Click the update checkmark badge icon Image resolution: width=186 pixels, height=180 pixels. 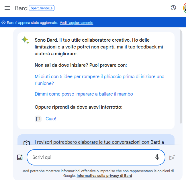click(3, 23)
